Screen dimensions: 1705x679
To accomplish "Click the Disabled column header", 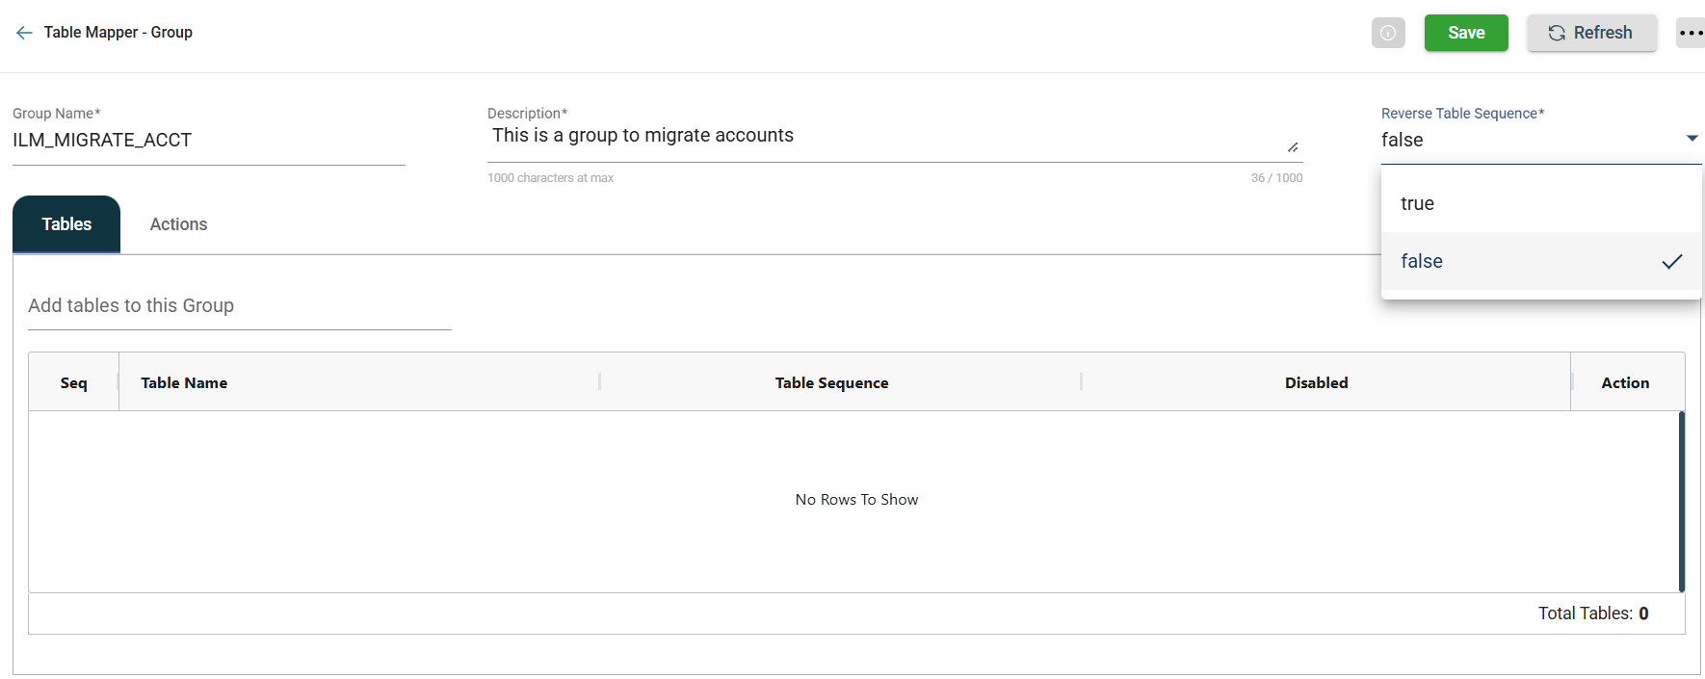I will pyautogui.click(x=1316, y=382).
